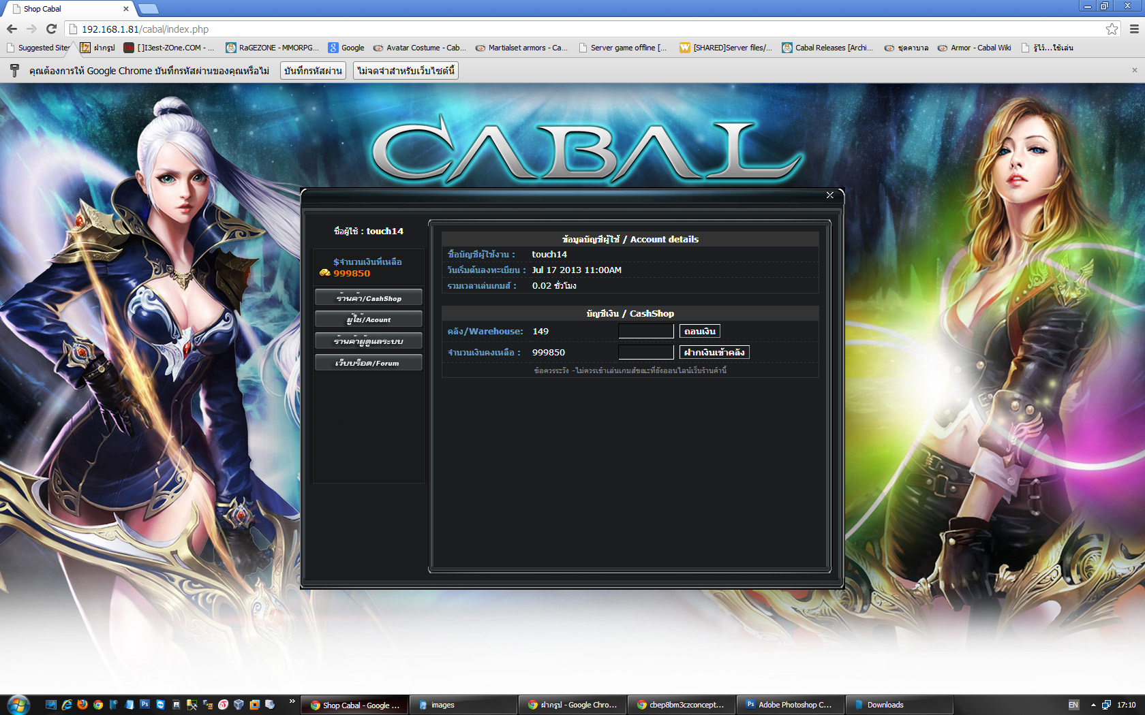This screenshot has height=715, width=1145.
Task: Bookmark this page with the star icon
Action: point(1112,29)
